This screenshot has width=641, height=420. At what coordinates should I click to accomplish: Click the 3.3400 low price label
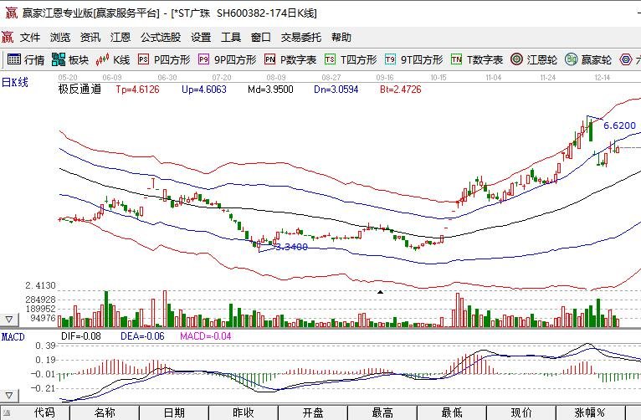coord(291,247)
